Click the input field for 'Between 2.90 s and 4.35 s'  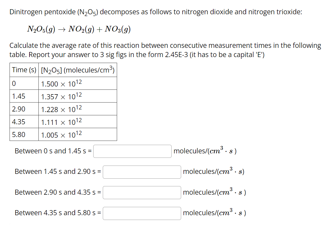click(x=142, y=193)
